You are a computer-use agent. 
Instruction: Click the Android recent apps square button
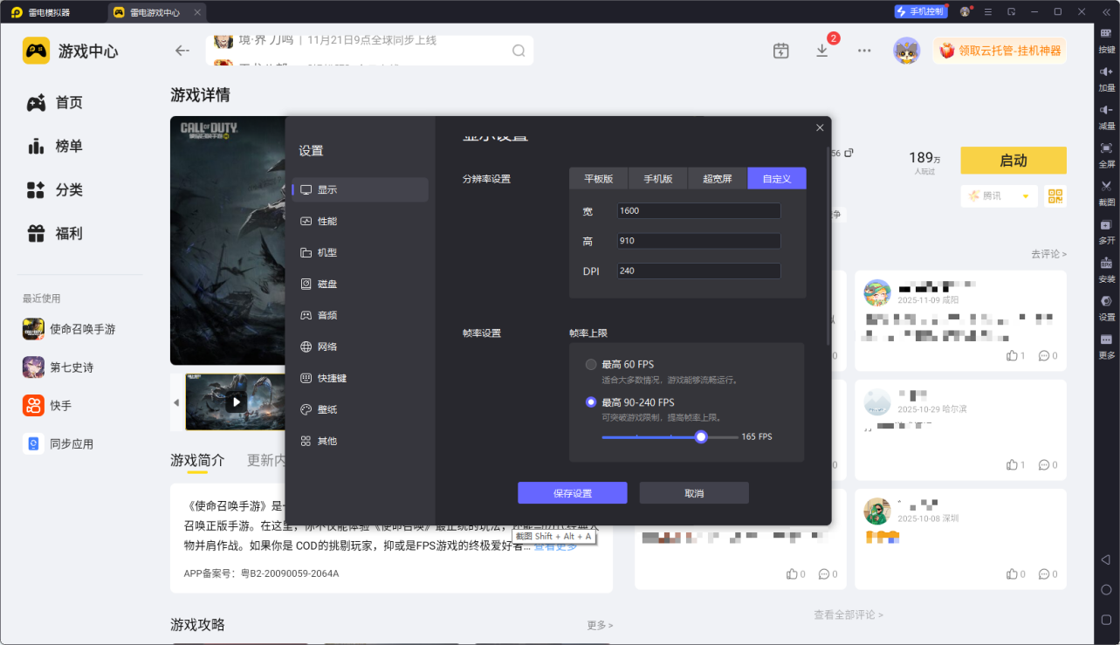1106,620
